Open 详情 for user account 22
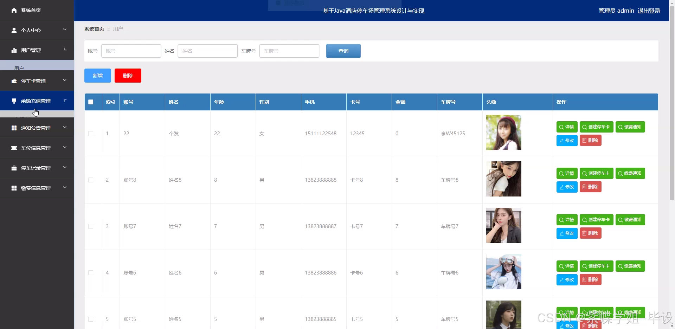675x329 pixels. [x=567, y=127]
